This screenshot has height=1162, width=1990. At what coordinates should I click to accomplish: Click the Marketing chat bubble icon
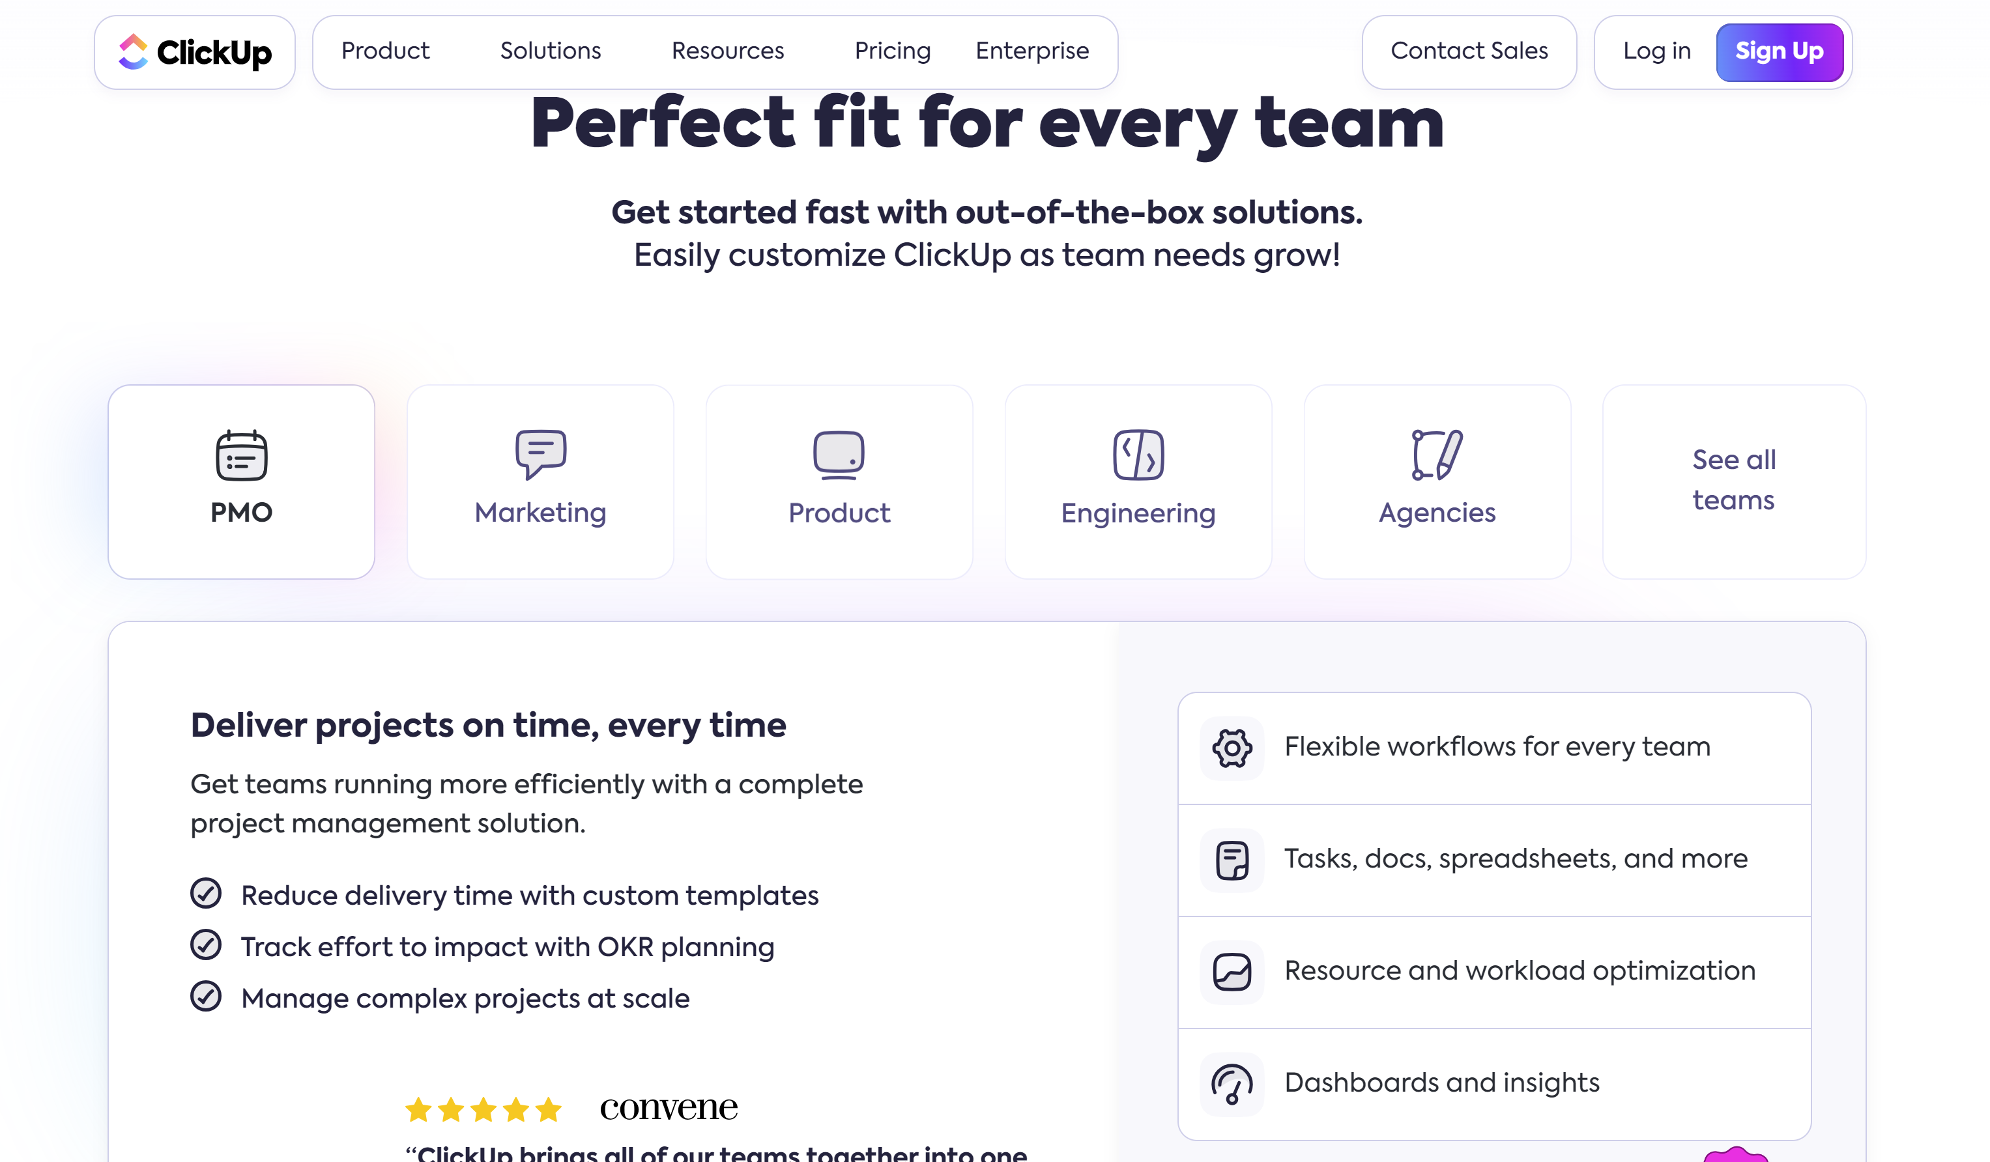tap(541, 454)
